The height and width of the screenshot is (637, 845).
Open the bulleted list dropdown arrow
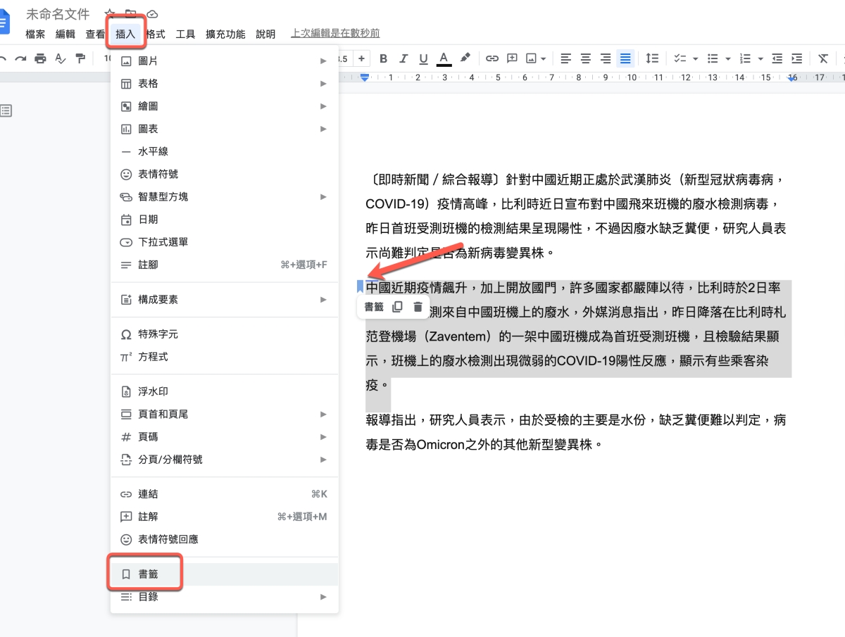point(728,58)
